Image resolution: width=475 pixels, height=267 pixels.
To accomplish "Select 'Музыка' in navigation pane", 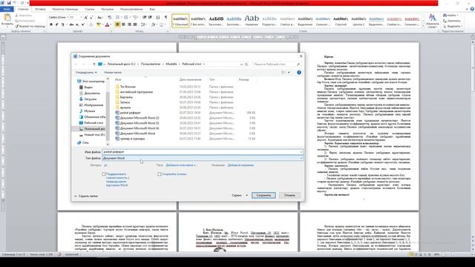I will pyautogui.click(x=89, y=111).
